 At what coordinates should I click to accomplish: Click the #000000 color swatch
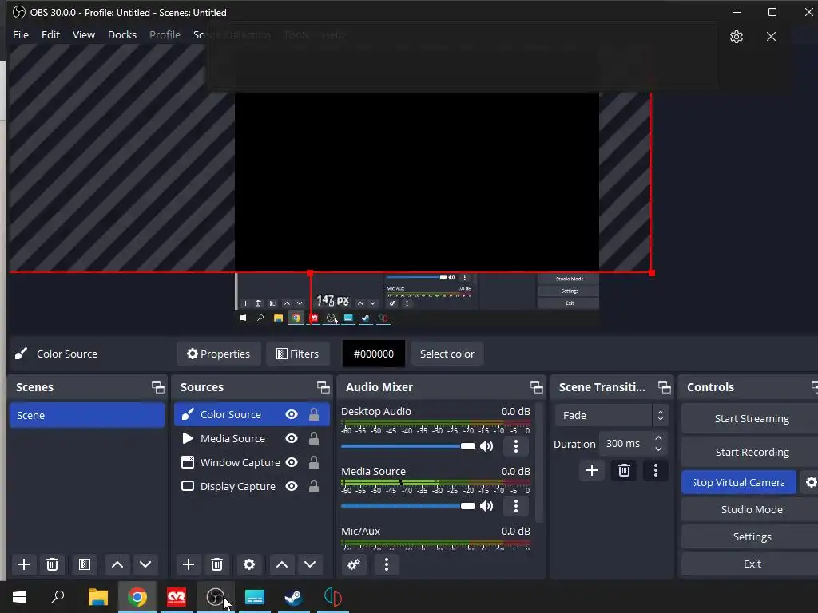click(374, 354)
